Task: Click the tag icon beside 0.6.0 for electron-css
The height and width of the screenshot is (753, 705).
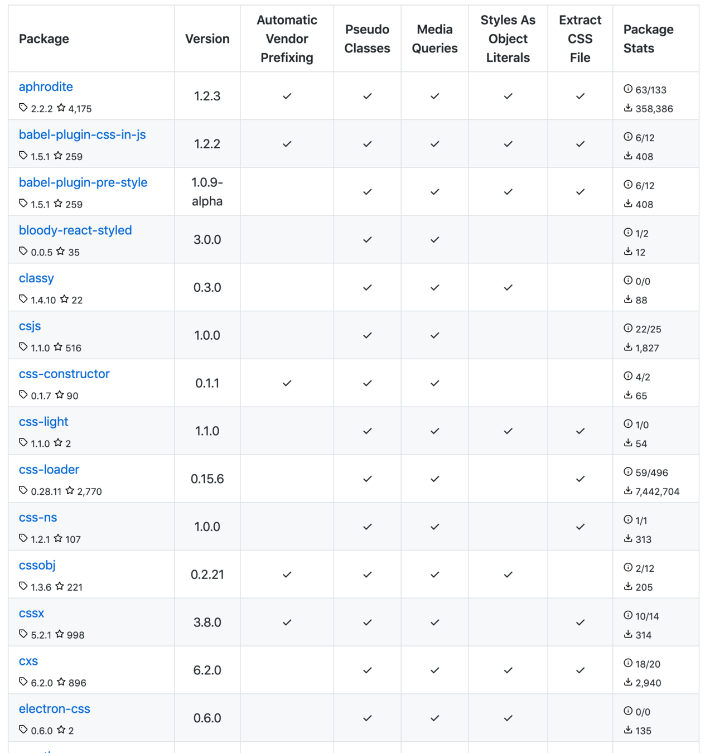Action: (x=23, y=730)
